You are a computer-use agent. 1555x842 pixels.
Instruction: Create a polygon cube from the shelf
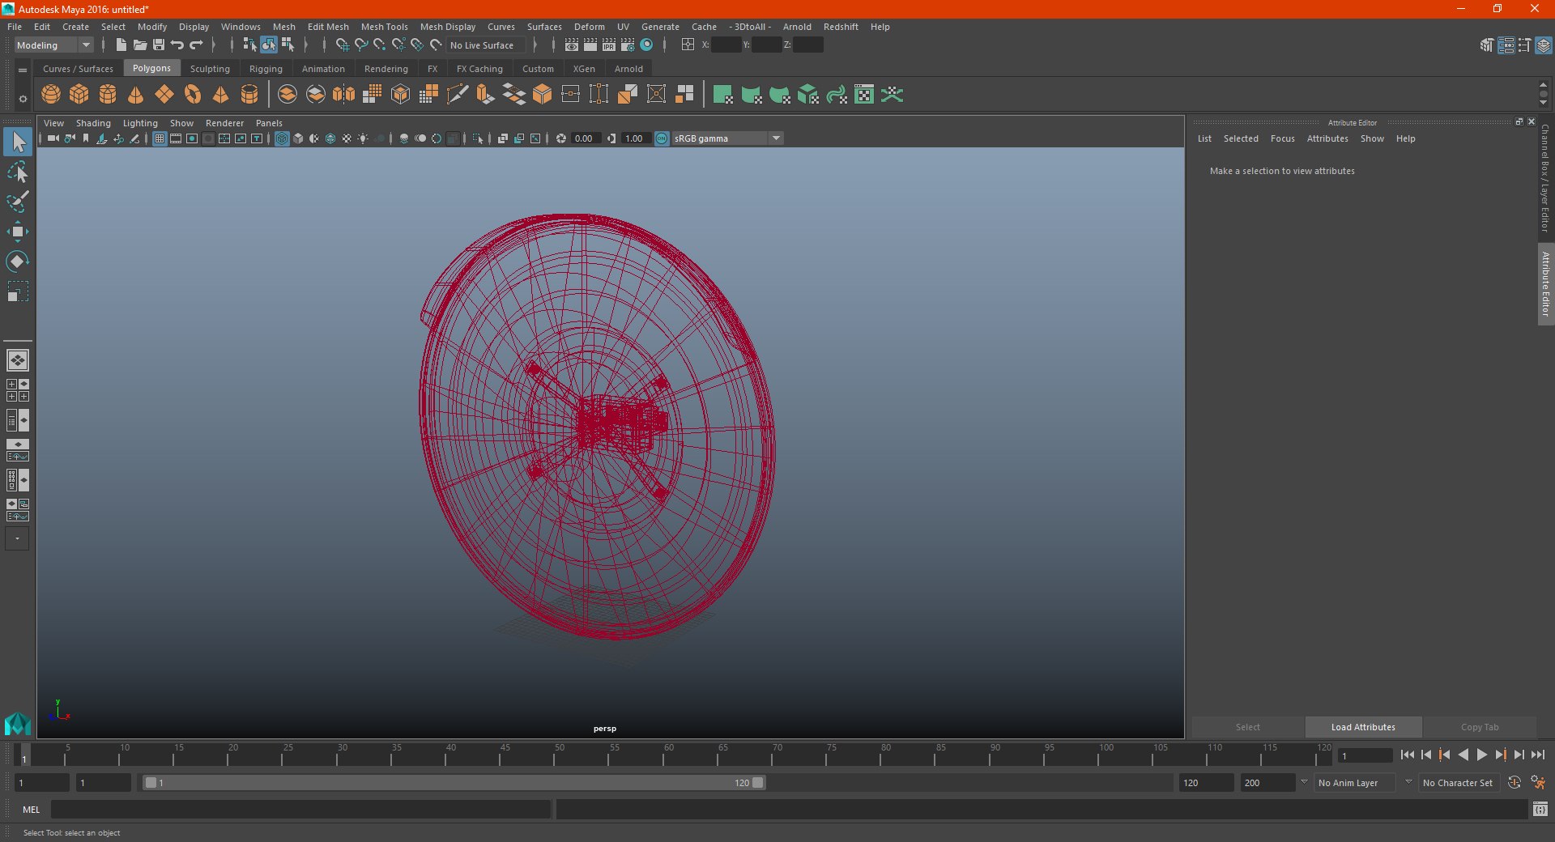pos(79,95)
